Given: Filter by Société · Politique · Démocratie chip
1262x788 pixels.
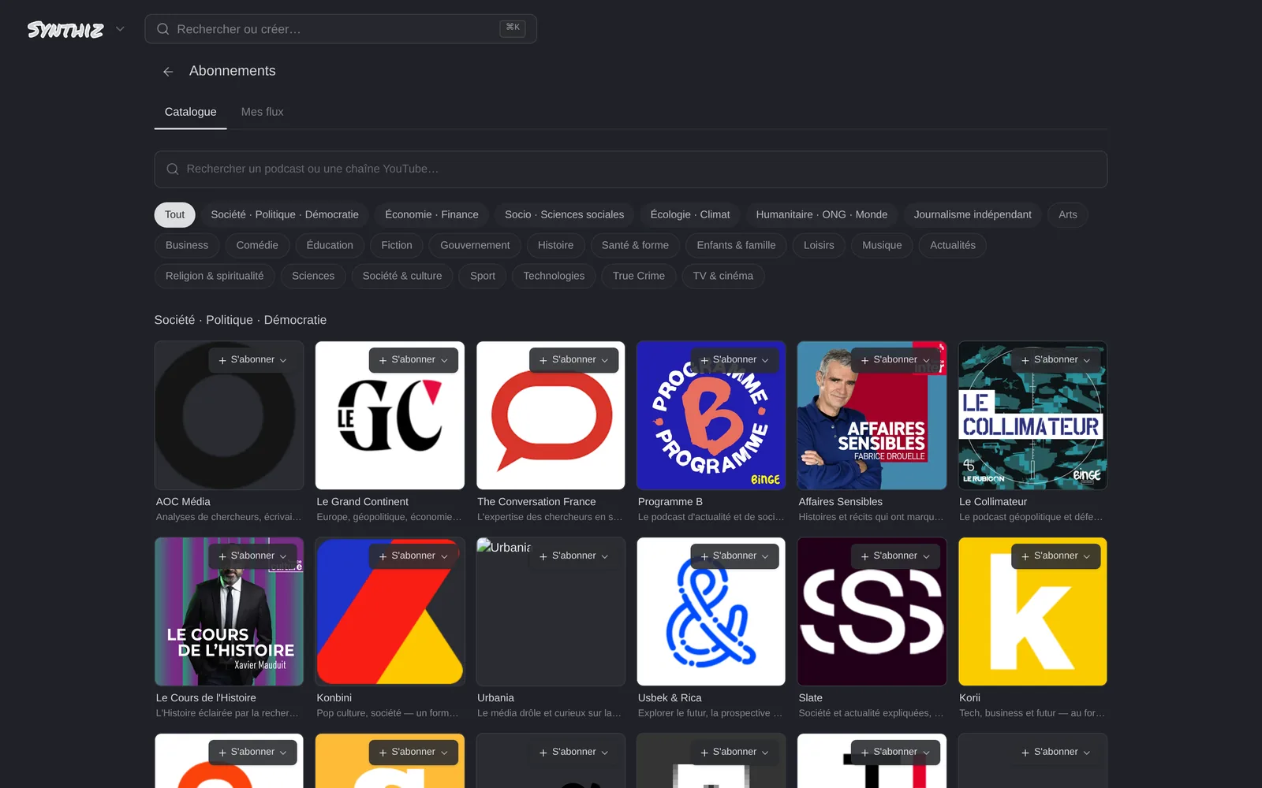Looking at the screenshot, I should (x=285, y=214).
